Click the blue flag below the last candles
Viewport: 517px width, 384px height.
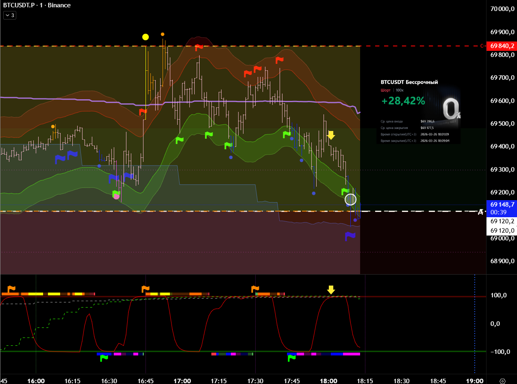(x=350, y=236)
